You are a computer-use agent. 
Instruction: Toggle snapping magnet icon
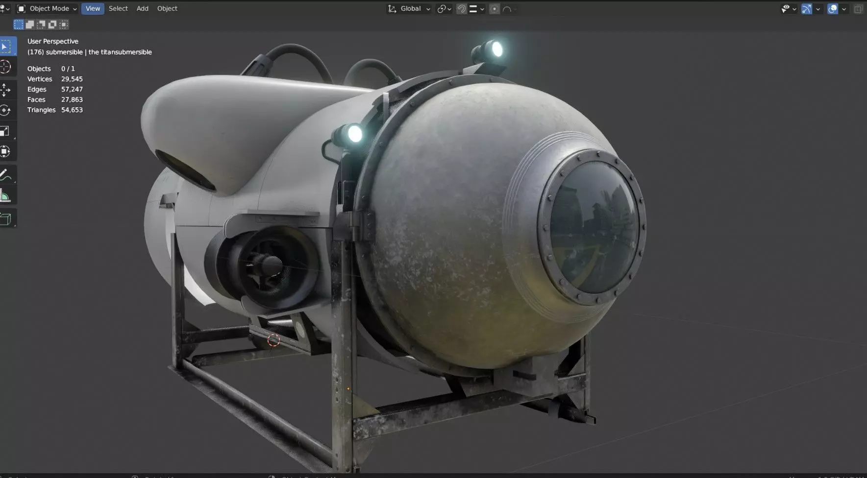461,9
